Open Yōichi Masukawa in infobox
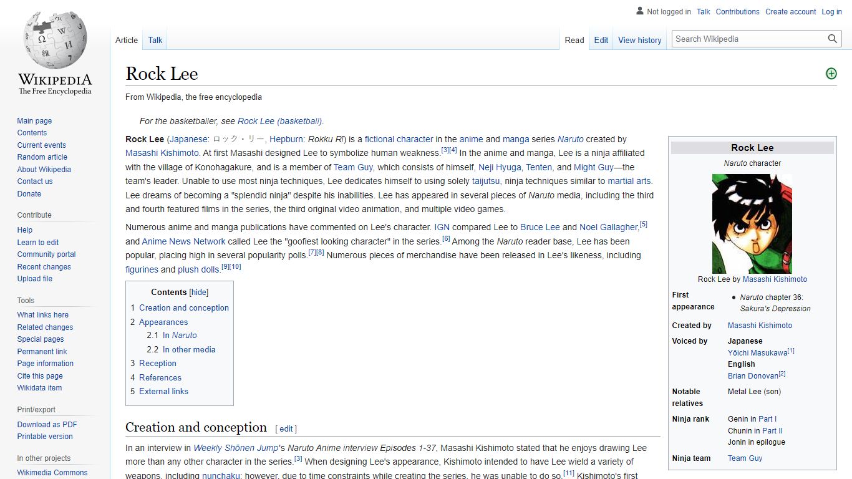Viewport: 852px width, 479px height. 757,353
